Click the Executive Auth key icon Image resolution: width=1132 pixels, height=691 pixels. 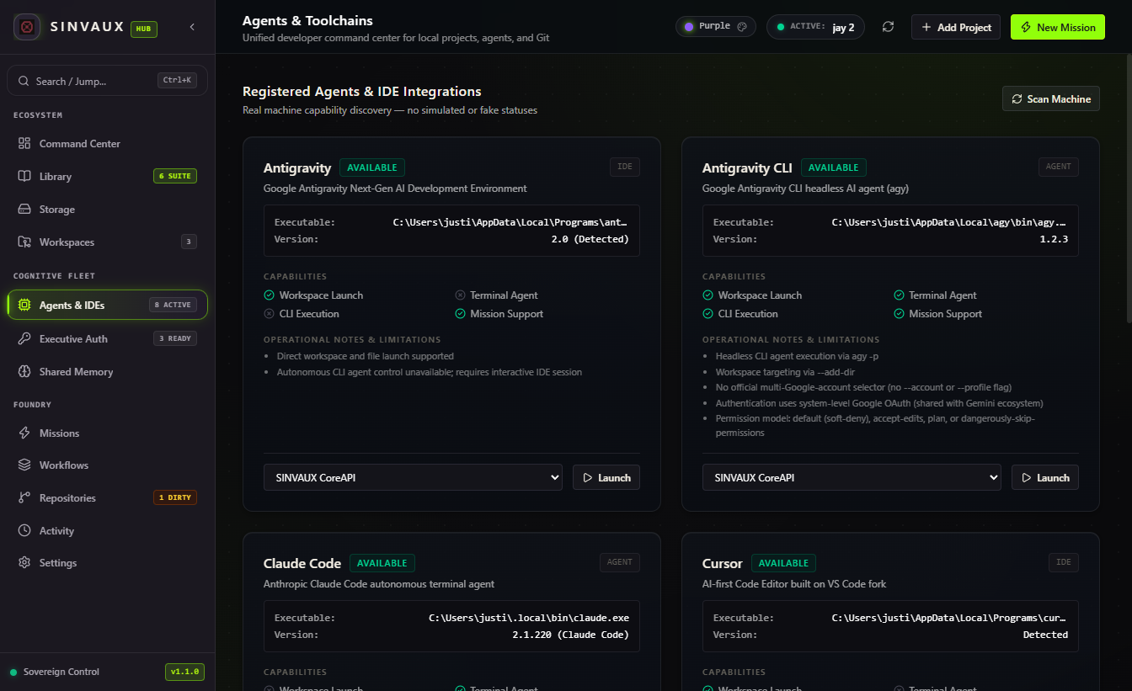pos(24,339)
